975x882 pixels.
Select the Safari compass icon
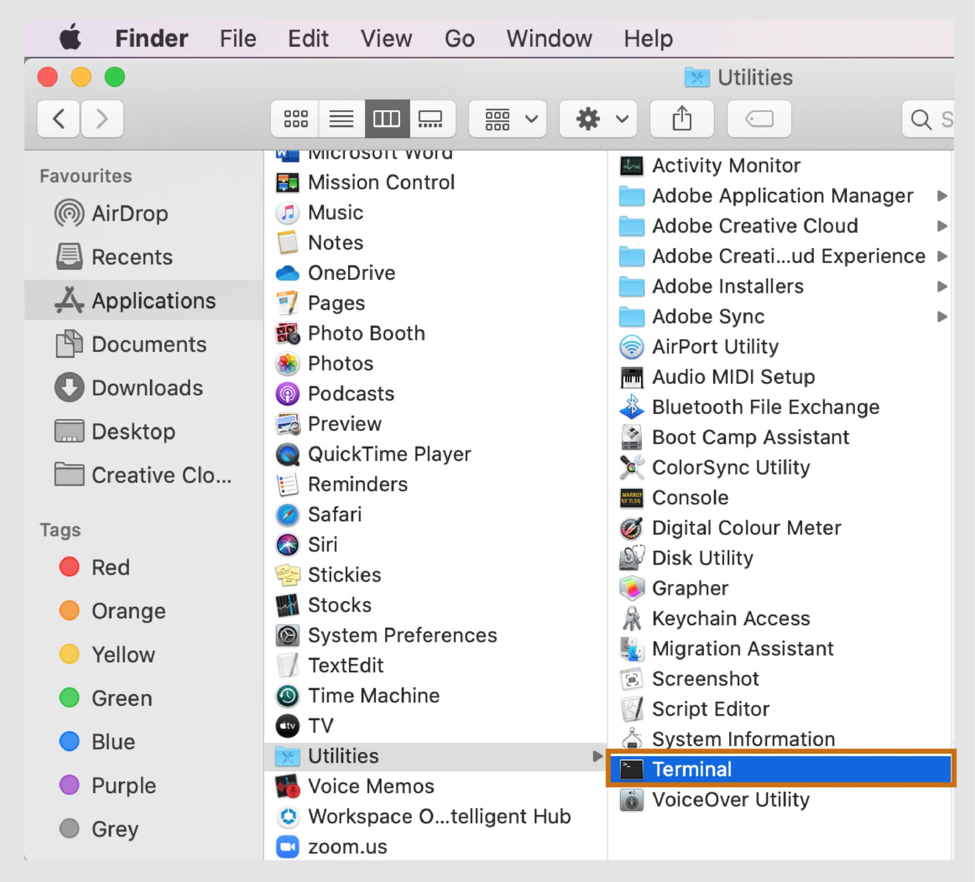point(287,515)
